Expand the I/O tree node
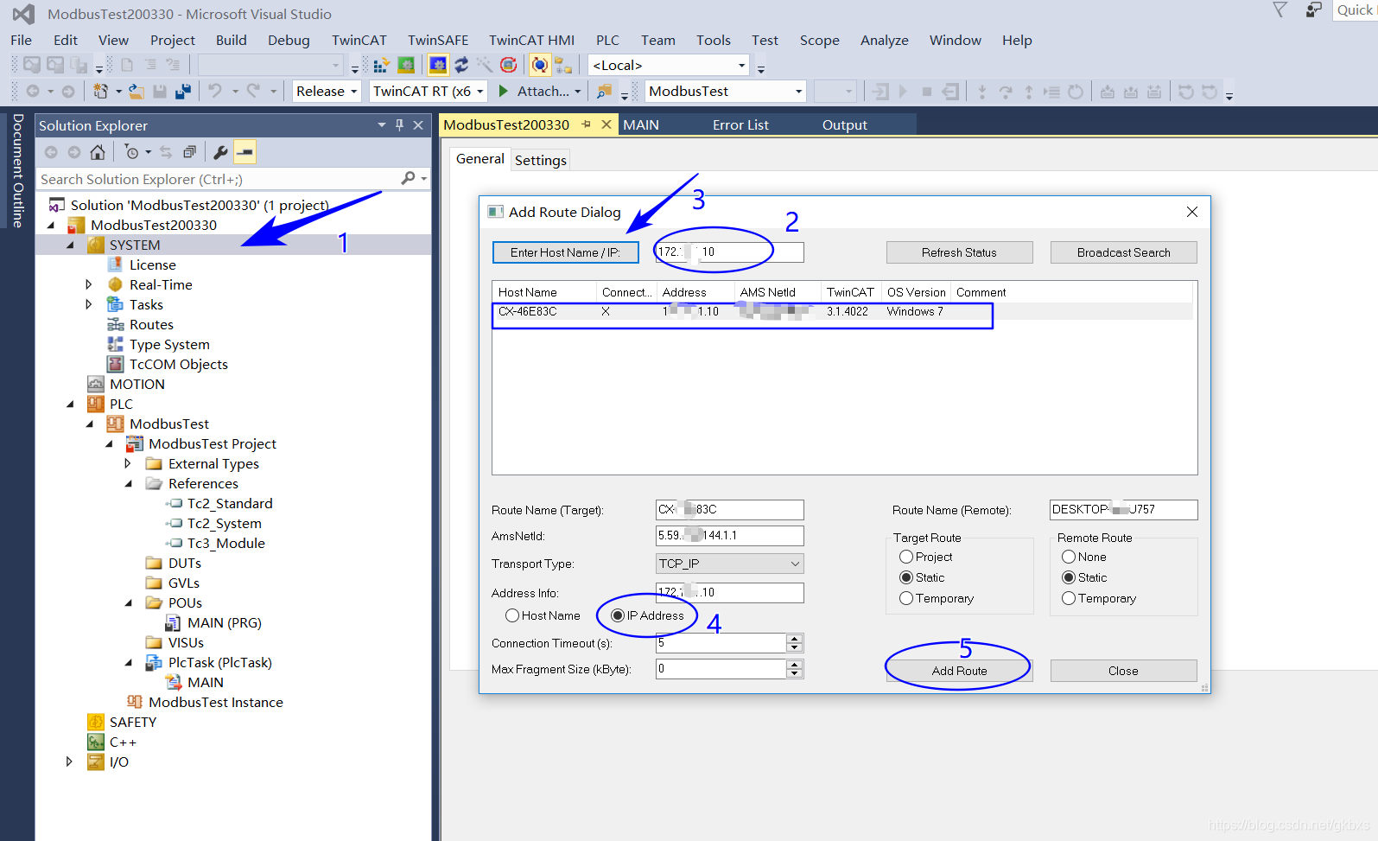Screen dimensions: 1378x841 click(69, 761)
